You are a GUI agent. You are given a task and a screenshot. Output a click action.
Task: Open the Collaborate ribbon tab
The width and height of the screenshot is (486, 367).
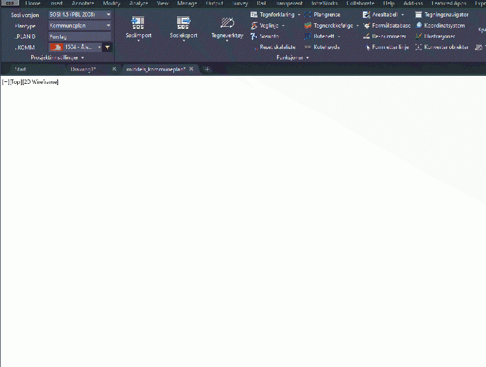360,3
